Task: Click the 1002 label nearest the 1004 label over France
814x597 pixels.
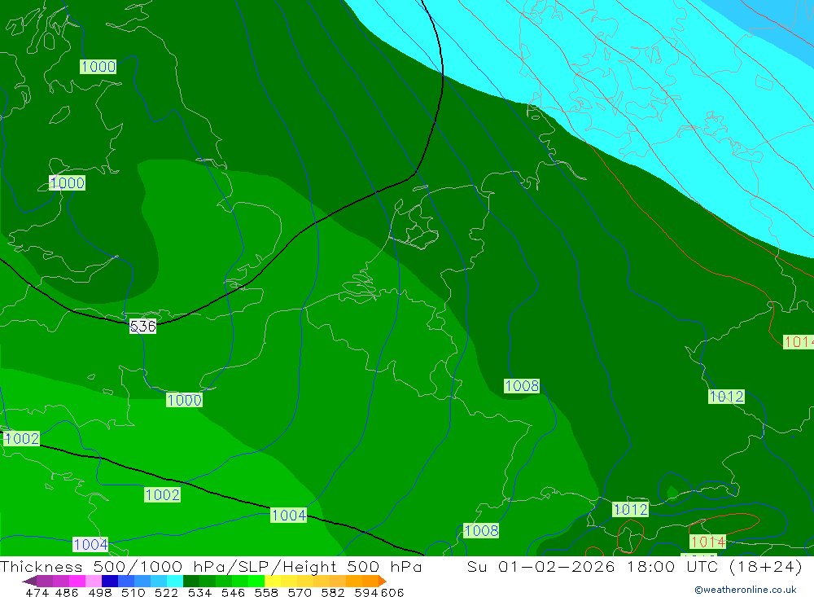Action: pos(163,494)
